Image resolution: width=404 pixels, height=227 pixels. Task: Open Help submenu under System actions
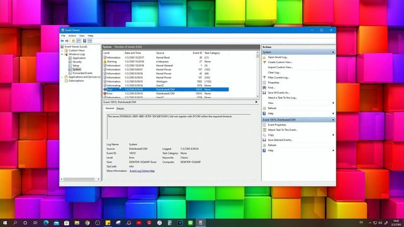[x=271, y=113]
